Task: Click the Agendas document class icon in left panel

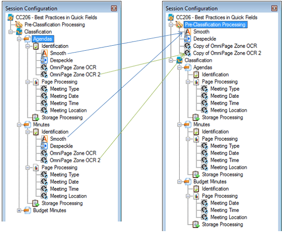Action: coord(27,39)
